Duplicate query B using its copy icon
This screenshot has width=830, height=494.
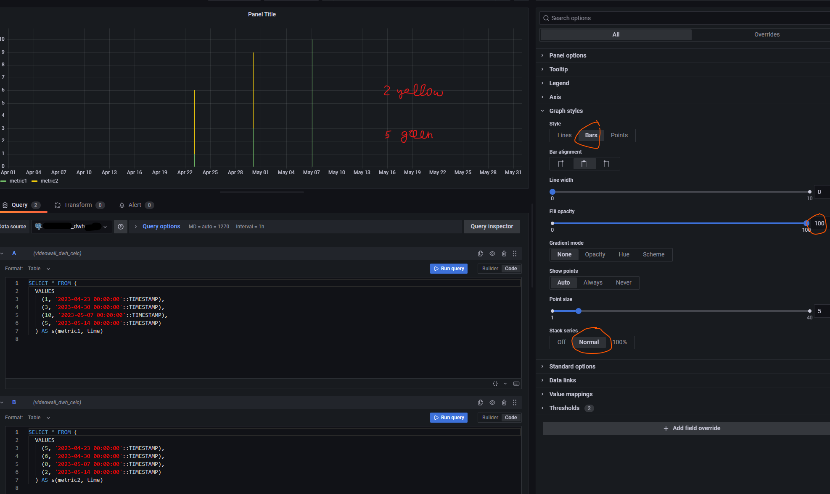tap(480, 403)
